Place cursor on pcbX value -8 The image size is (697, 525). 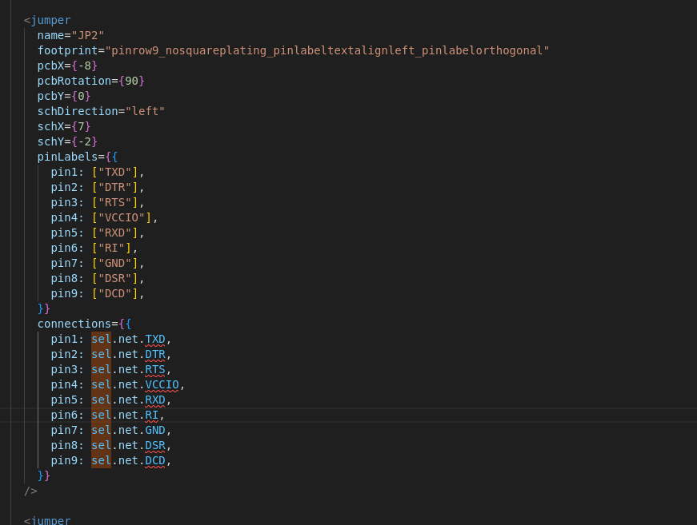pyautogui.click(x=85, y=66)
